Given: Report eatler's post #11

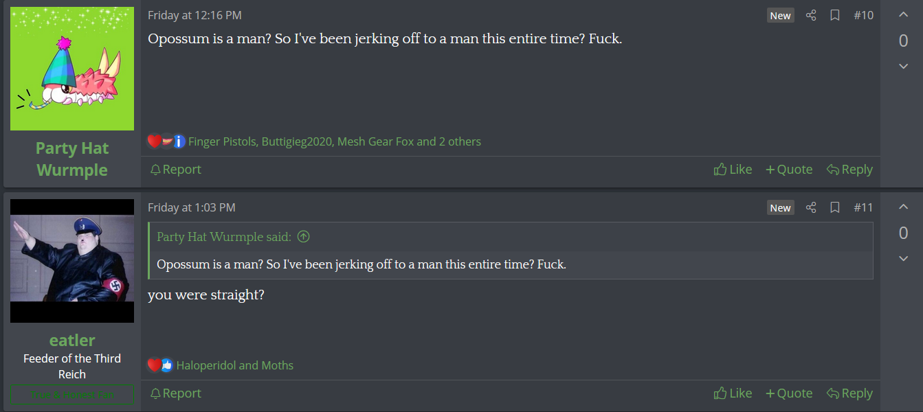Looking at the screenshot, I should 175,393.
